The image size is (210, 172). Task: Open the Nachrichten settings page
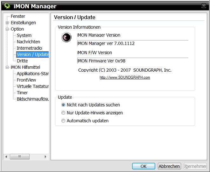[28, 42]
